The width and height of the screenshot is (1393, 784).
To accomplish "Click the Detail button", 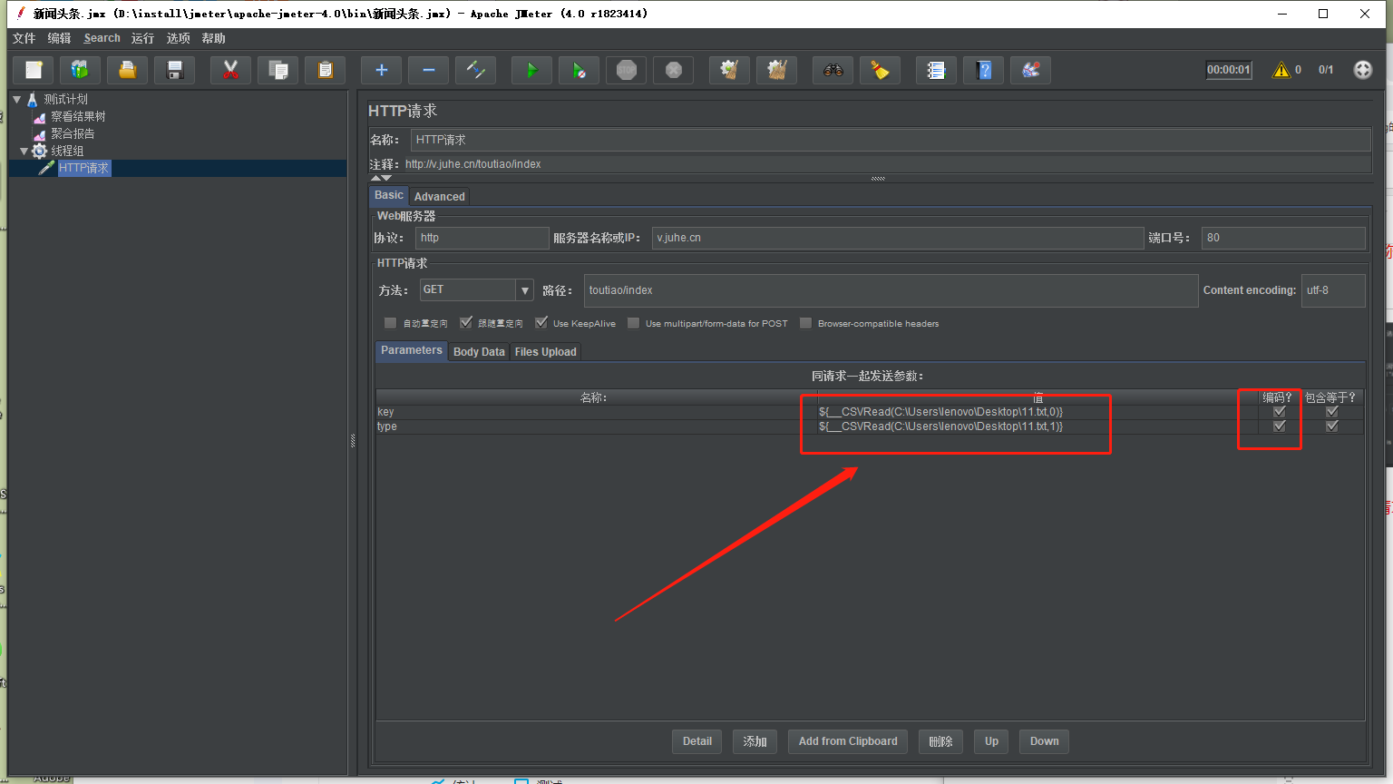I will point(697,741).
